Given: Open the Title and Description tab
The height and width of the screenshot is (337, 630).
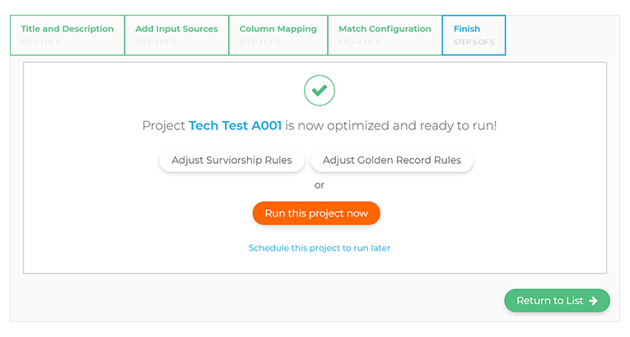Looking at the screenshot, I should click(x=67, y=29).
